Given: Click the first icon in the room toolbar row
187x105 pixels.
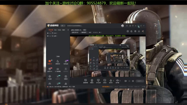Looking at the screenshot, I should coord(128,31).
